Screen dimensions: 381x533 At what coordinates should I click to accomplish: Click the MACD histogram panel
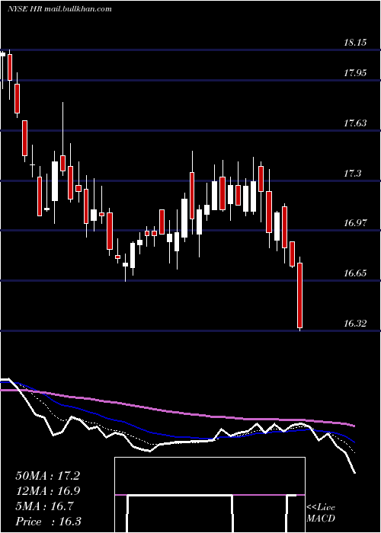(210, 495)
